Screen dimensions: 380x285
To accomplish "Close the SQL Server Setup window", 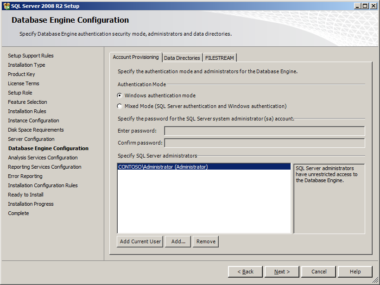I will pos(374,6).
